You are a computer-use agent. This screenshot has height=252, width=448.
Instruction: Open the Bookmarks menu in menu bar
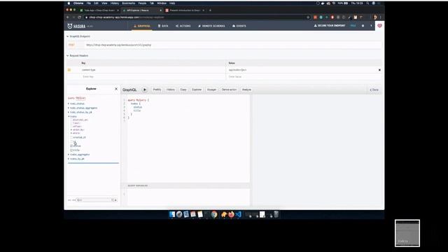pyautogui.click(x=129, y=3)
